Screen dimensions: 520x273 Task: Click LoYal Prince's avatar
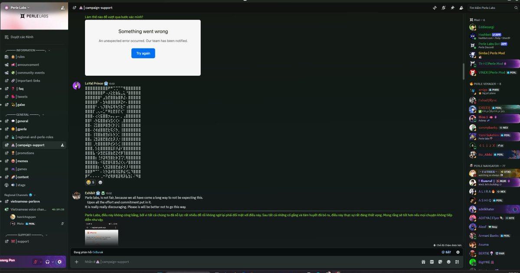point(77,86)
